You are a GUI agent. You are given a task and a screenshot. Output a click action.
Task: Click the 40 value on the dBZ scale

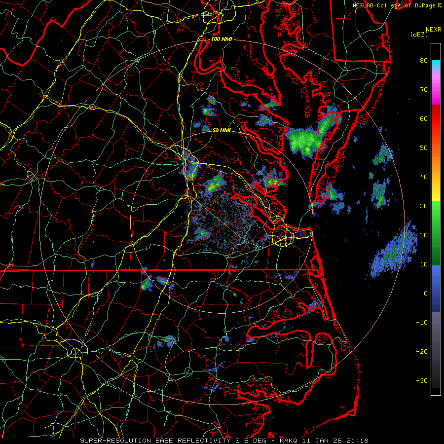click(x=424, y=177)
